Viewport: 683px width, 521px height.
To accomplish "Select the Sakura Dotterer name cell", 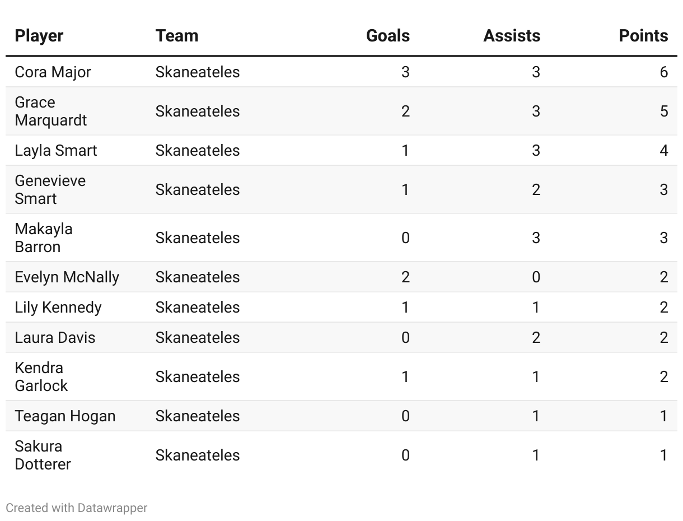I will tap(43, 455).
